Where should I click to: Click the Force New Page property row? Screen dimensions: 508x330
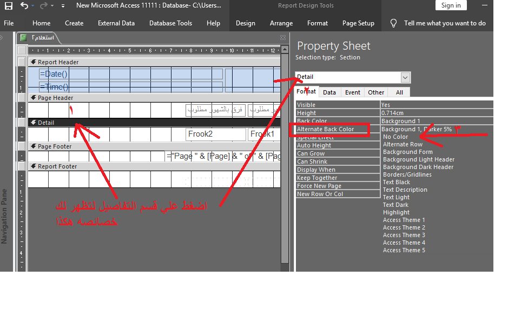[338, 186]
